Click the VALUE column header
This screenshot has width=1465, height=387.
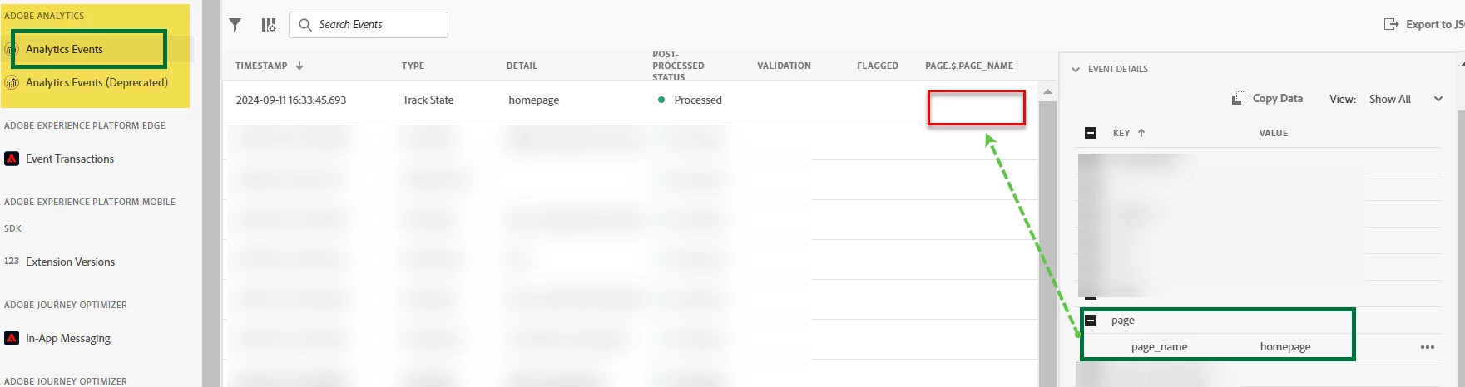click(1274, 133)
